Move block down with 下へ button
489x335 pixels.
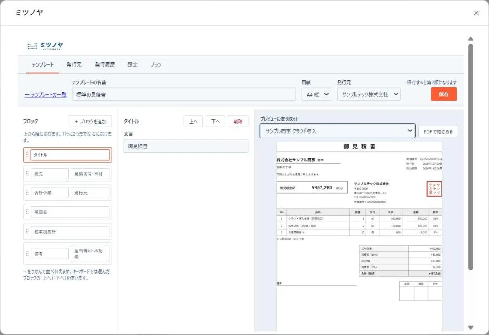(x=215, y=121)
